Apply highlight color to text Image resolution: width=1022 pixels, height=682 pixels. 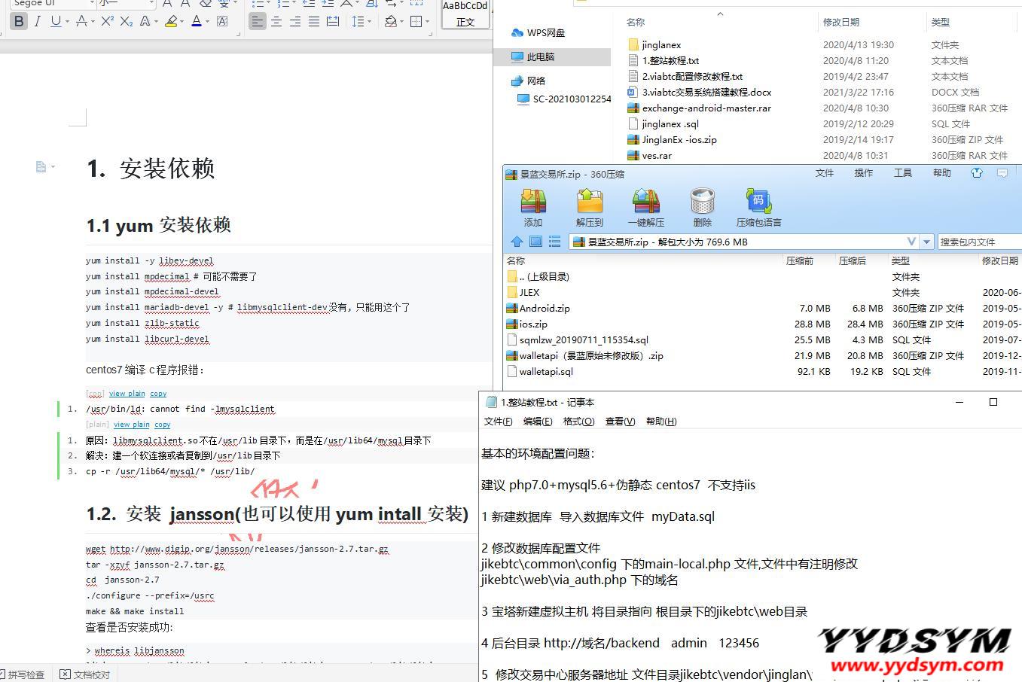(170, 21)
